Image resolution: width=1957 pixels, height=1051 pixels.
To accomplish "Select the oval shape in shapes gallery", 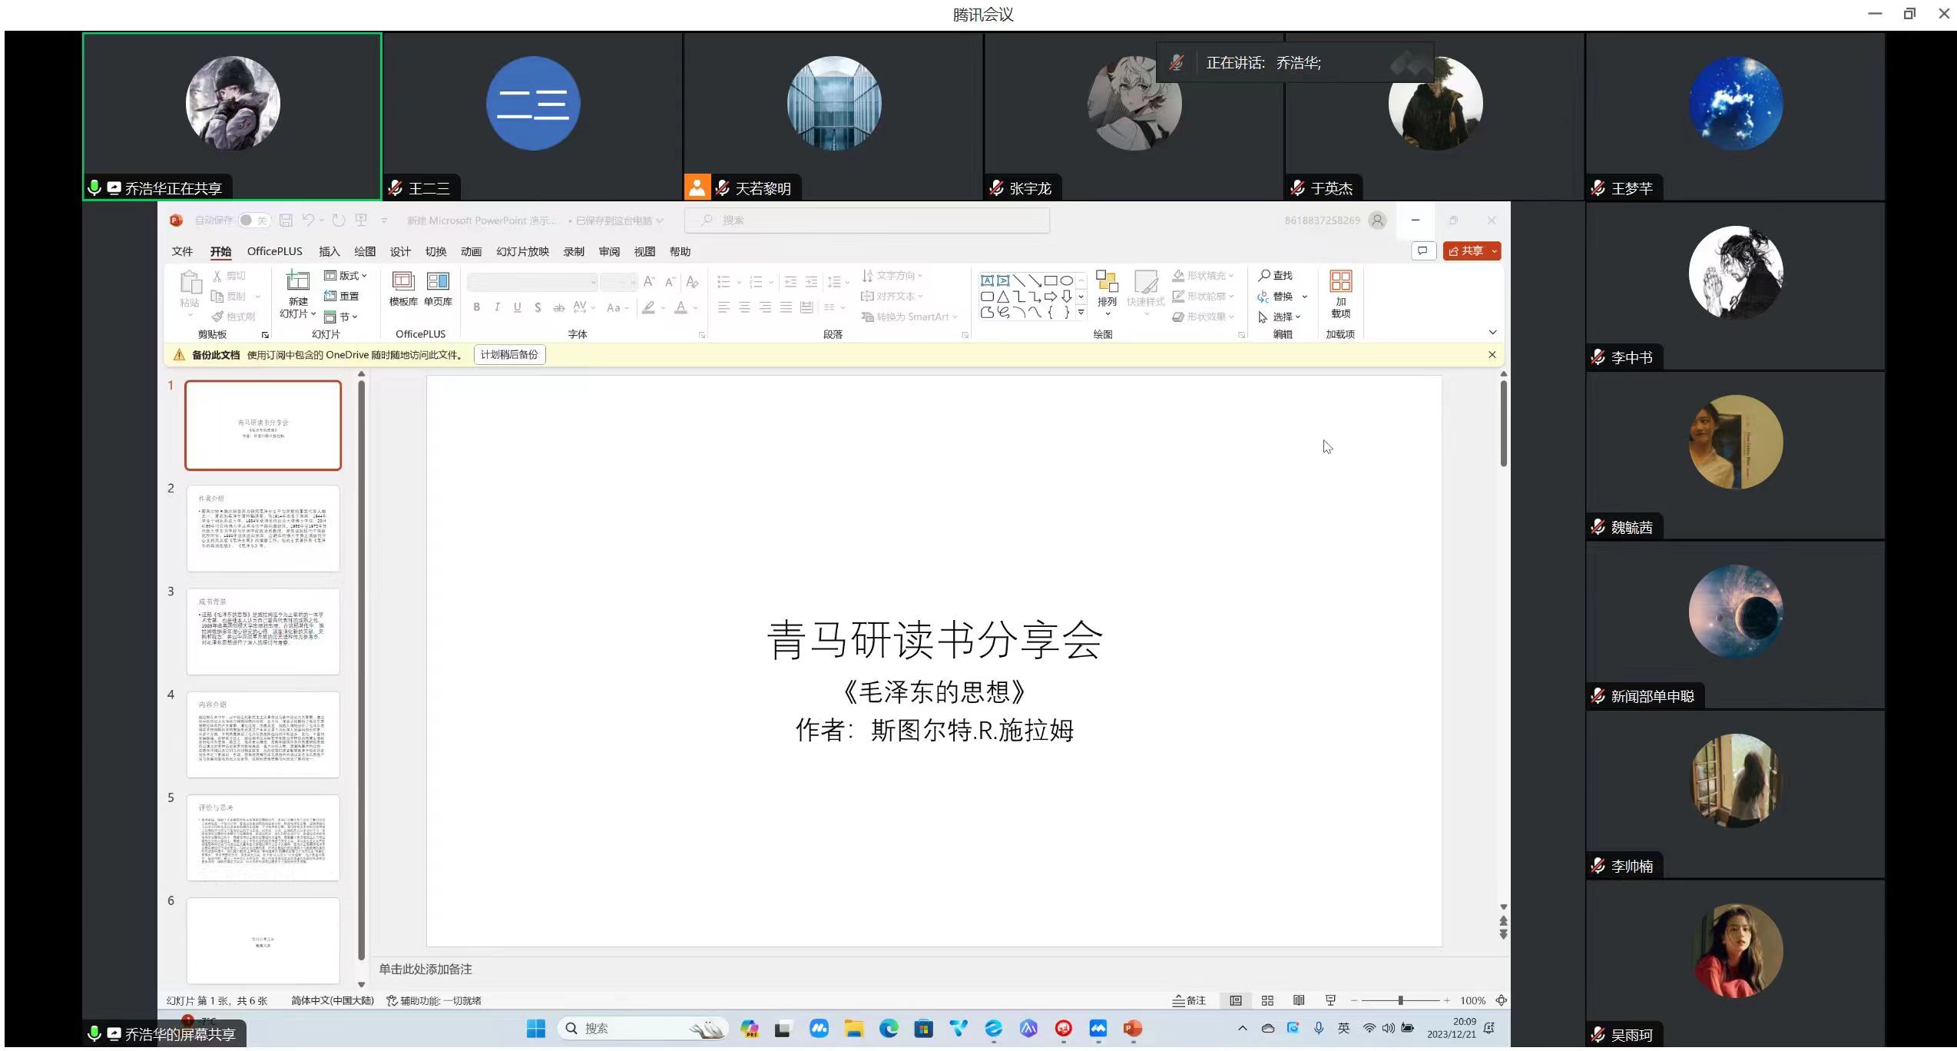I will (x=1066, y=280).
